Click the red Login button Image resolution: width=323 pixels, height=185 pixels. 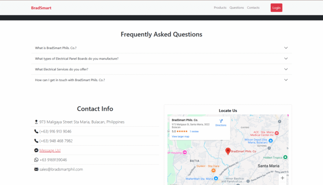(x=276, y=8)
